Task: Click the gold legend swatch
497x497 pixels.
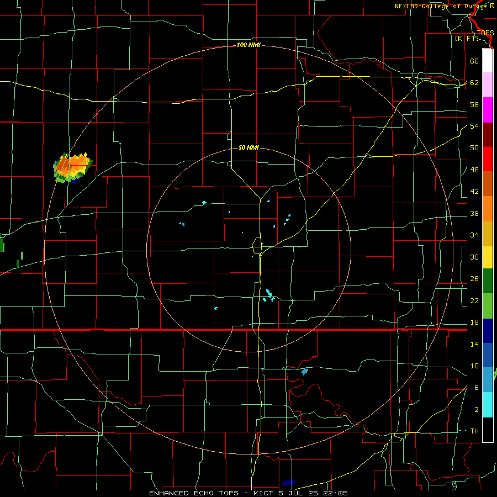Action: pos(488,233)
